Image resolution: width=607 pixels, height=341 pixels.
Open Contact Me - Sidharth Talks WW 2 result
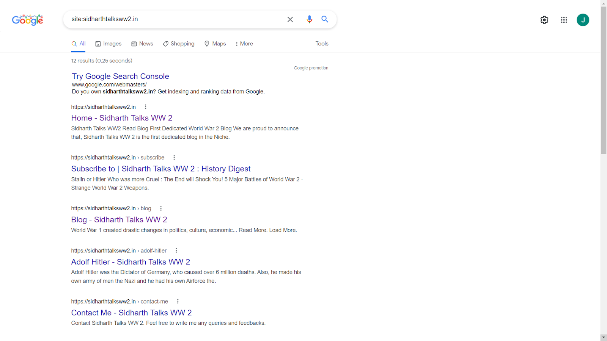coord(131,313)
